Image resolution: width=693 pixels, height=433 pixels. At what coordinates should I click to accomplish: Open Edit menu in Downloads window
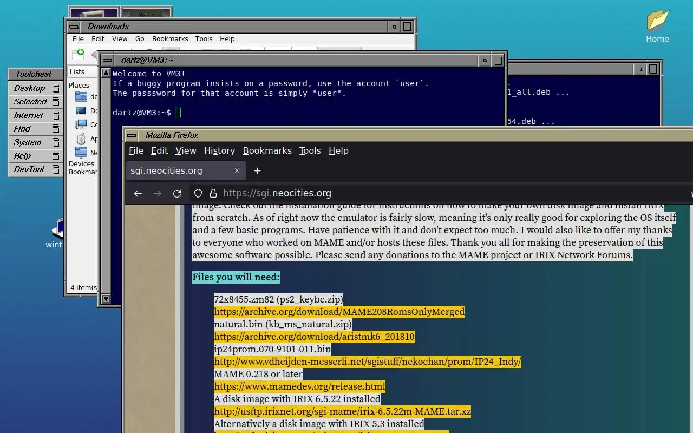(97, 39)
